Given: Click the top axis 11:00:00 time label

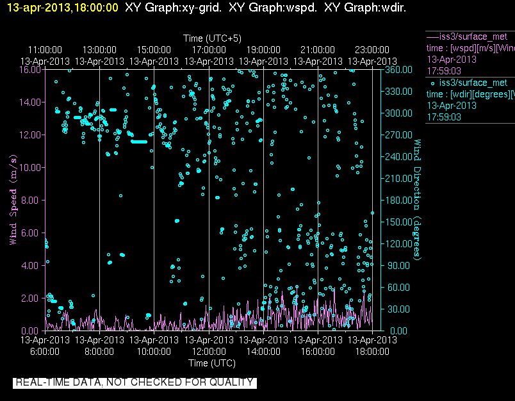Looking at the screenshot, I should (x=45, y=50).
